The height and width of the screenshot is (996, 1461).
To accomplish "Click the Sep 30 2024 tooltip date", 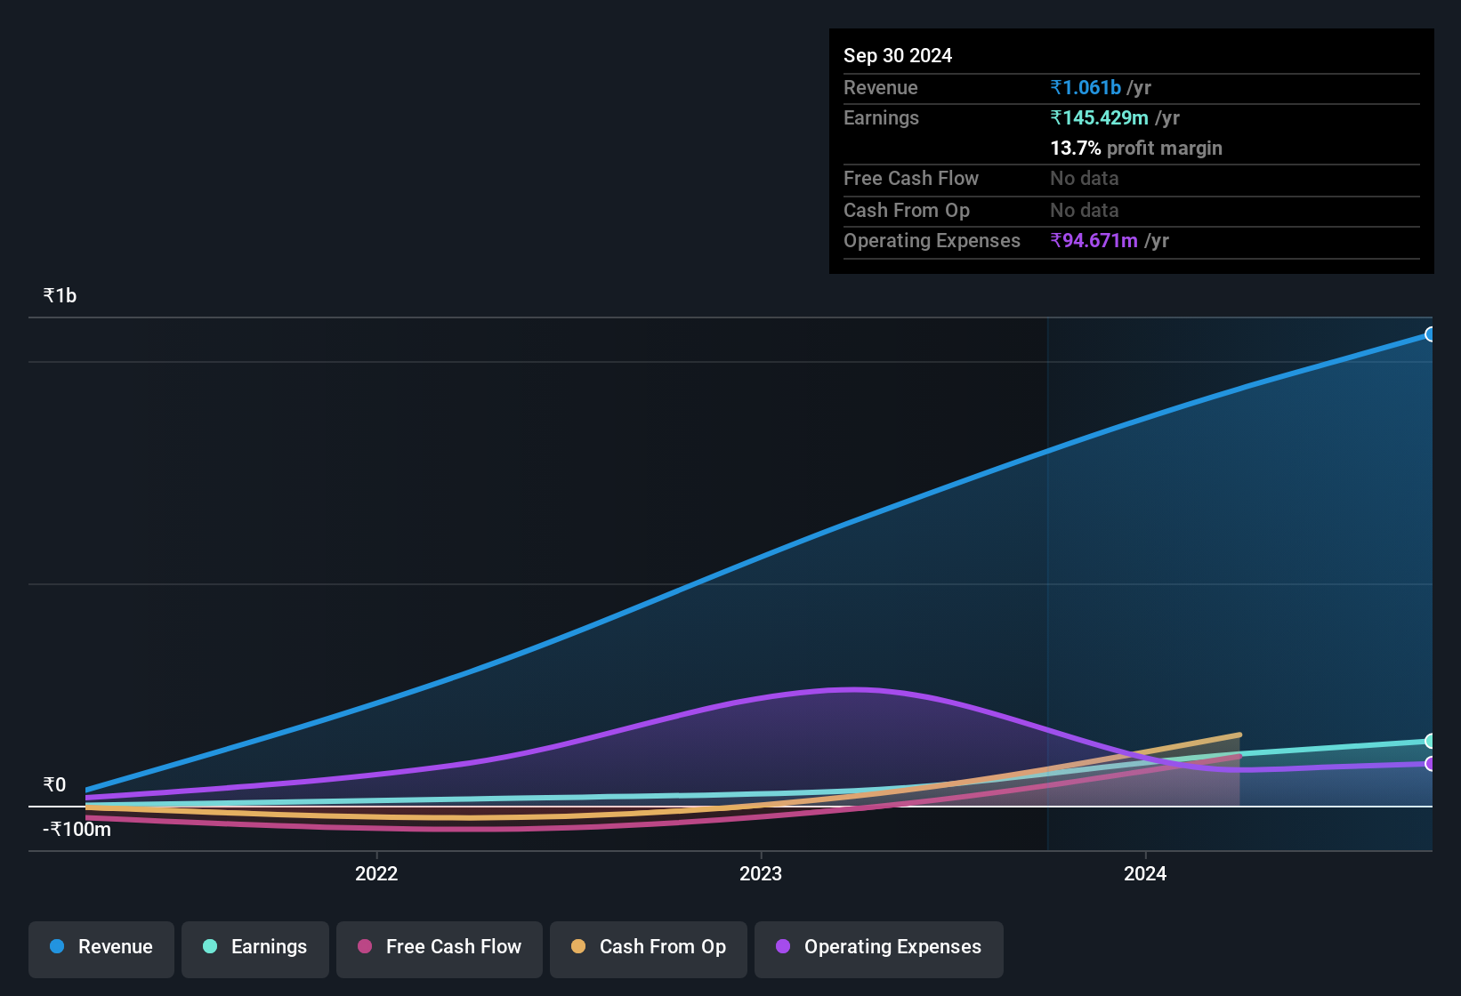I will point(898,55).
